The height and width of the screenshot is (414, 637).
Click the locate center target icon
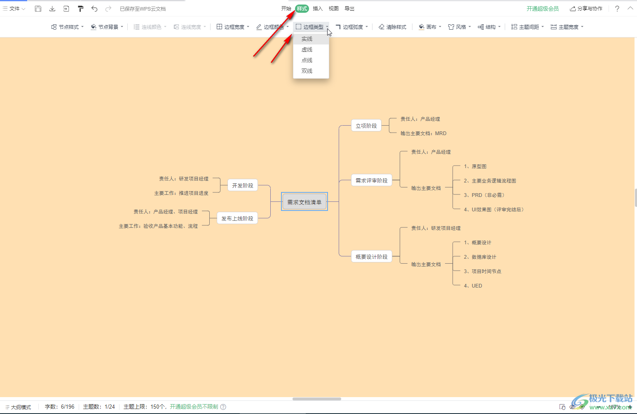pos(582,407)
